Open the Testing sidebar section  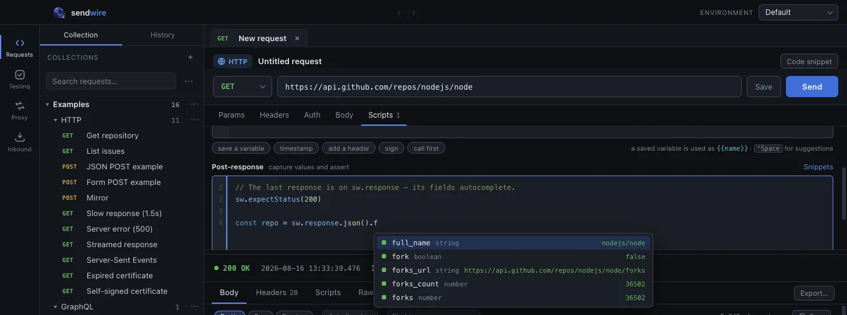19,80
